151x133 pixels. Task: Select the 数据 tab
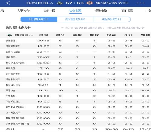75,11
